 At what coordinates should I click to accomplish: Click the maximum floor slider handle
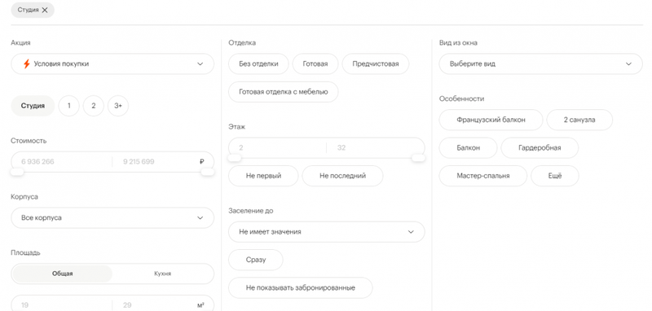418,158
